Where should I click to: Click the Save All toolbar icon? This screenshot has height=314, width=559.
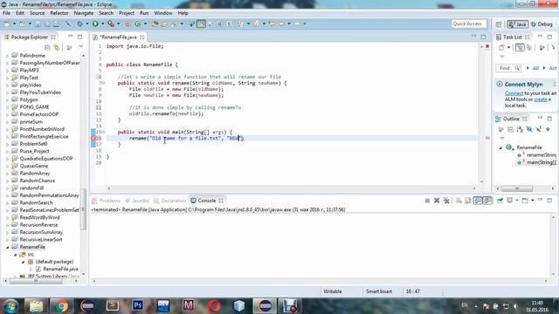click(x=47, y=24)
